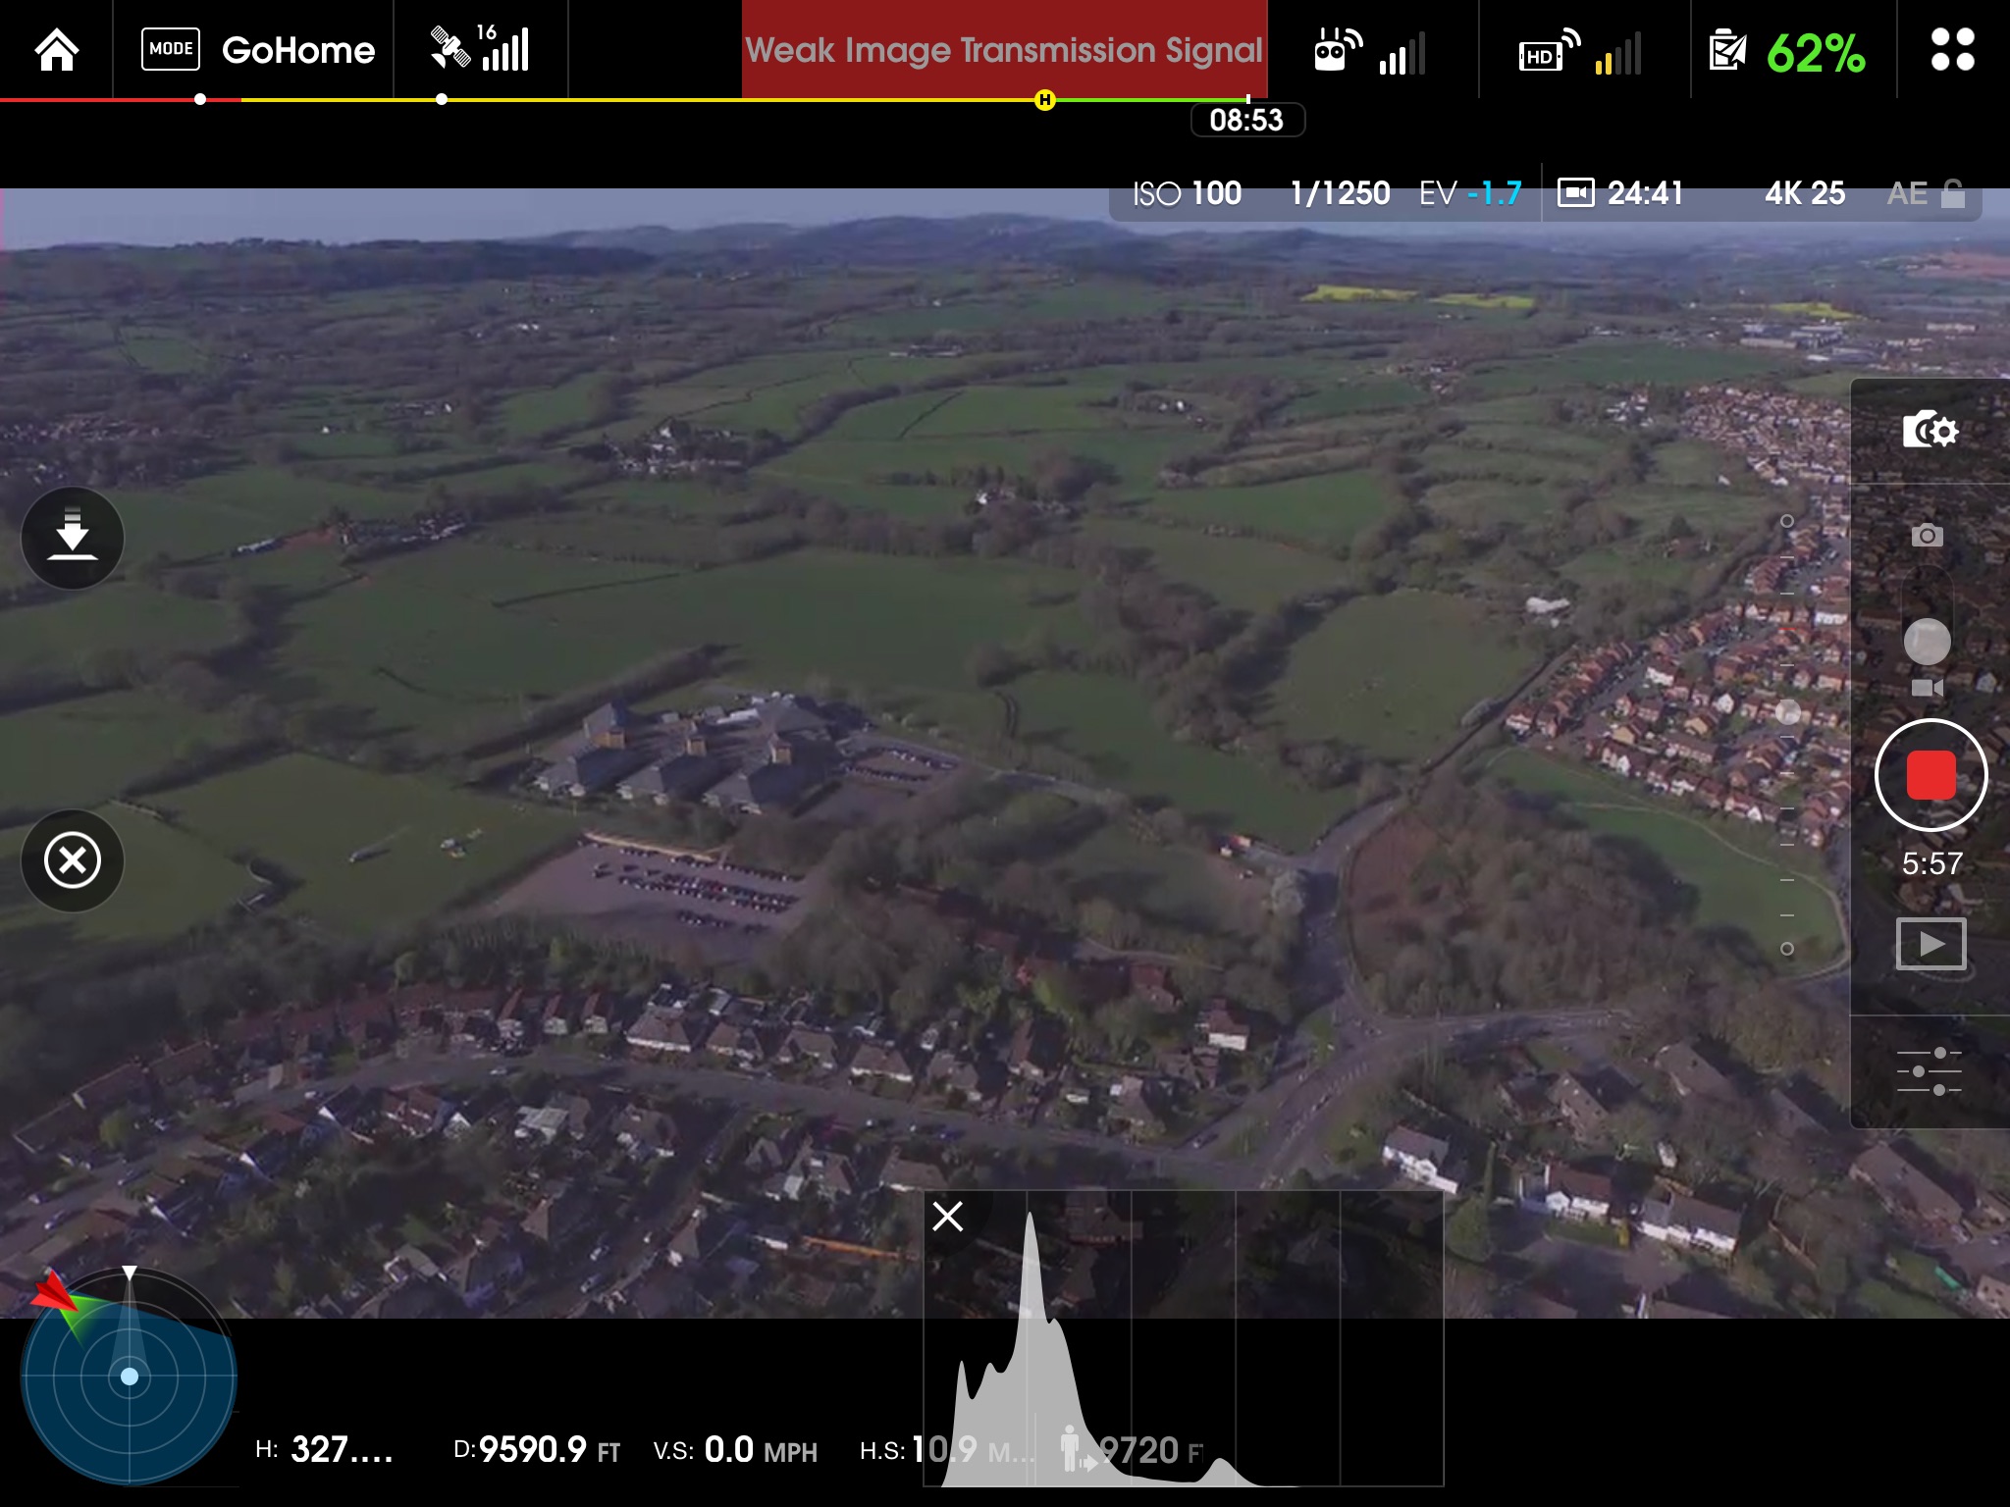Tap the distance D: 9590.9 FT readout
Screen dimensions: 2010x1507
[x=537, y=1450]
